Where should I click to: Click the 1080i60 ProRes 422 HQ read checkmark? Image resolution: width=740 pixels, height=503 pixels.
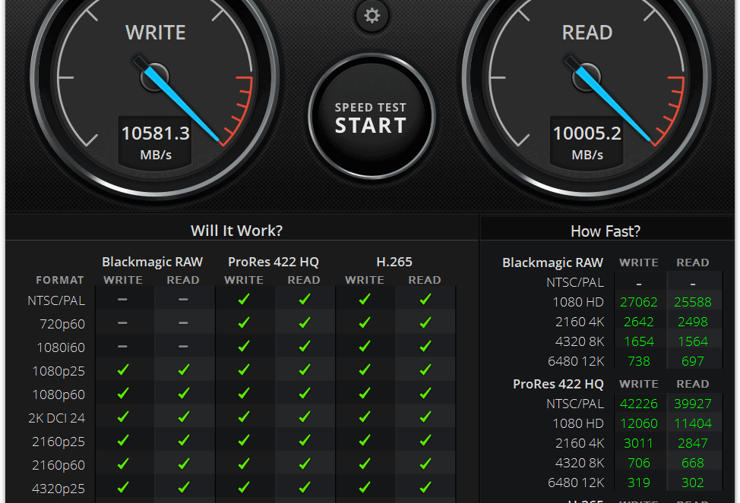pyautogui.click(x=305, y=347)
